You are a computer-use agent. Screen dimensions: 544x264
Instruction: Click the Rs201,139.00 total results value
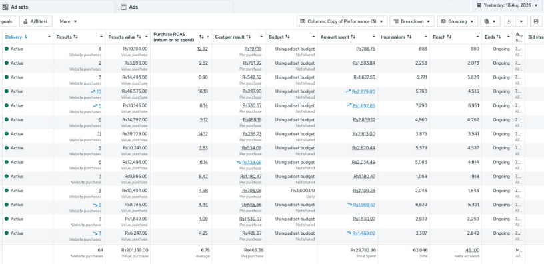click(134, 250)
